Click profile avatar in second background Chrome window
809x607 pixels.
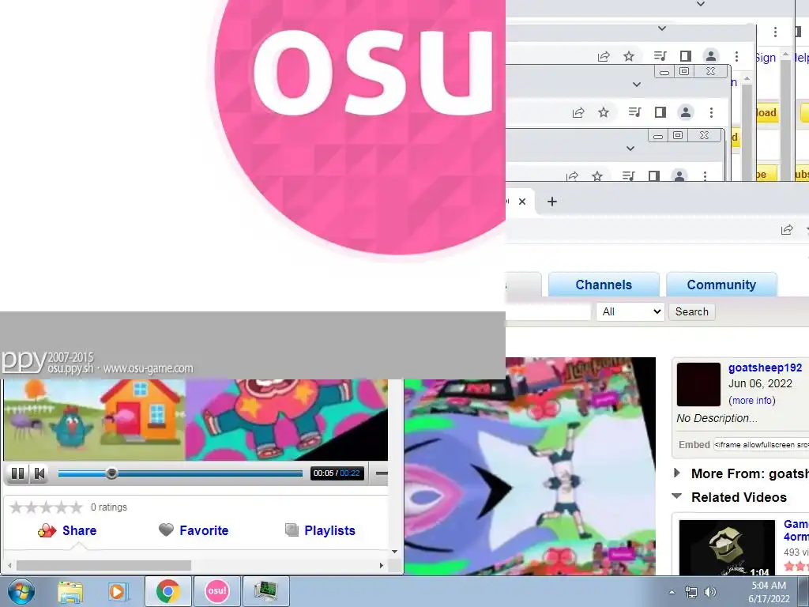click(685, 112)
